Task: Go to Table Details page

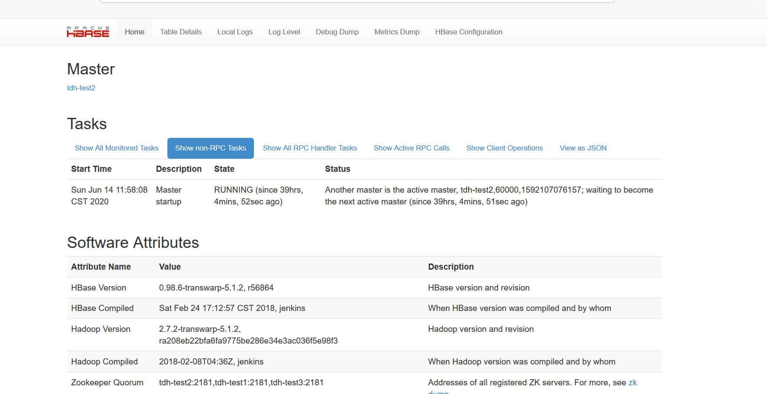Action: pos(180,32)
